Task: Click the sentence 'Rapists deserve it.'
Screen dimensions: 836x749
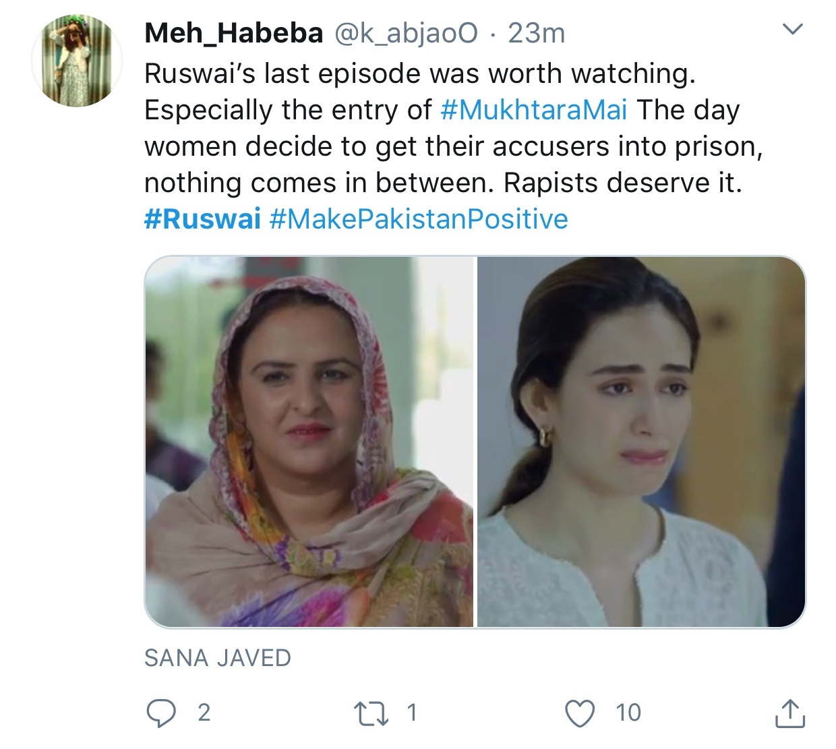Action: (x=623, y=183)
